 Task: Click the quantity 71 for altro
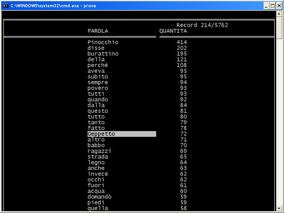pos(183,140)
